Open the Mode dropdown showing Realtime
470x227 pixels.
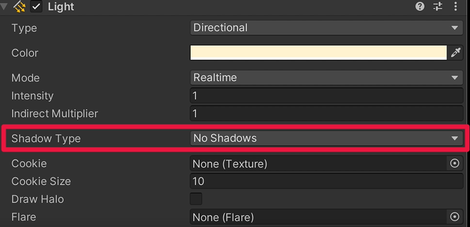pos(327,78)
